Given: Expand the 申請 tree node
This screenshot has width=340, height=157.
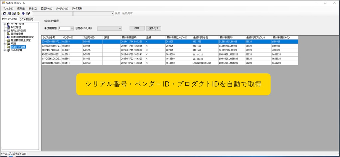Looking at the screenshot, I should [x=5, y=43].
